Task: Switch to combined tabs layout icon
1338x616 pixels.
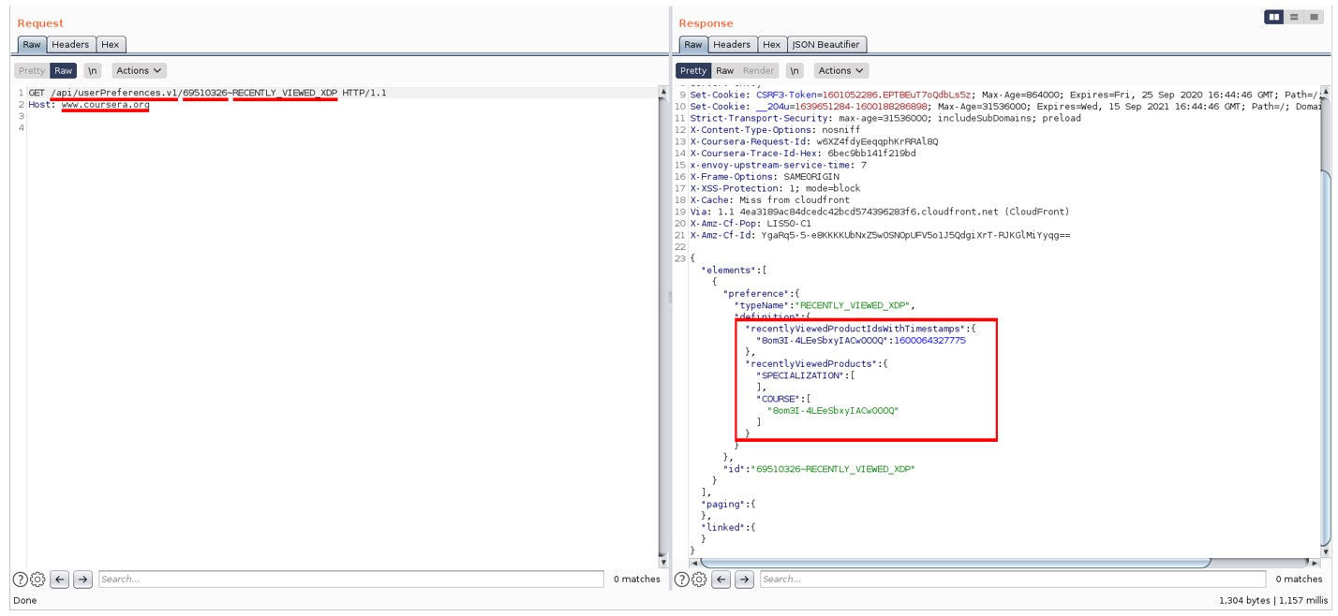Action: click(x=1314, y=17)
